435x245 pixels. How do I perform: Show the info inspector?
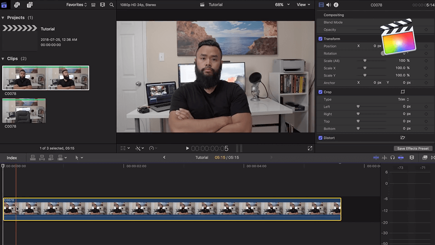[336, 5]
